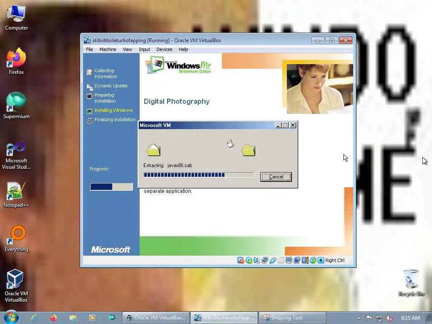Click network icon in system tray
This screenshot has width=432, height=324.
(x=379, y=318)
